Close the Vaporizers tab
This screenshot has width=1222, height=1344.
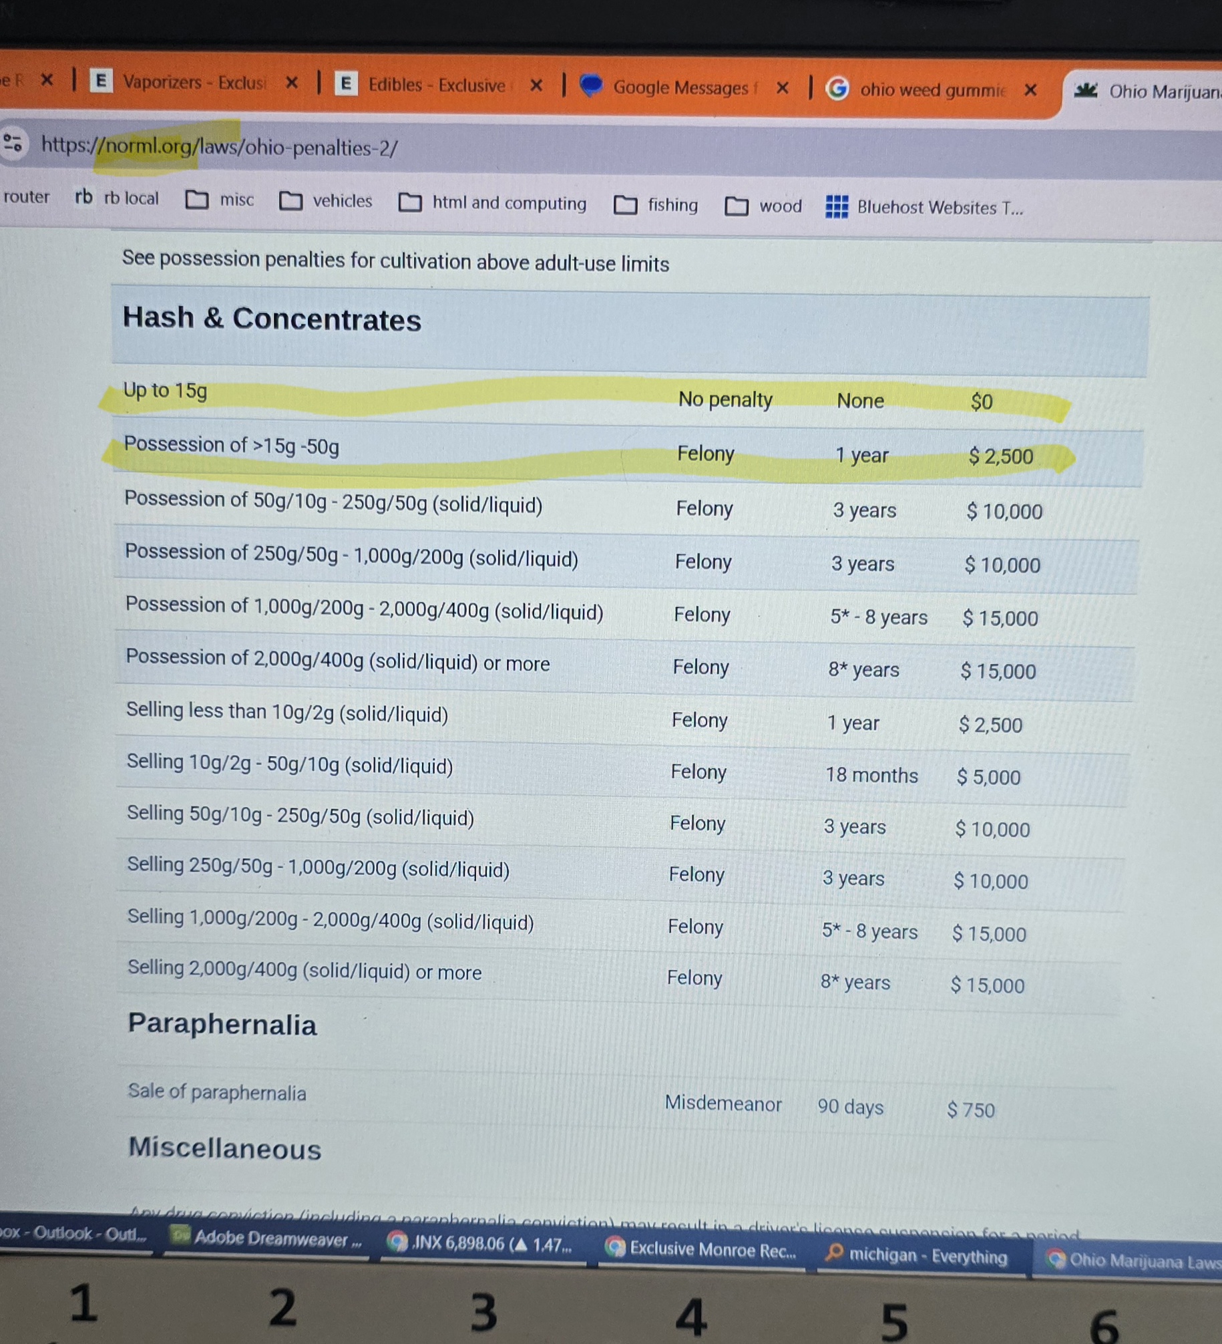click(291, 83)
